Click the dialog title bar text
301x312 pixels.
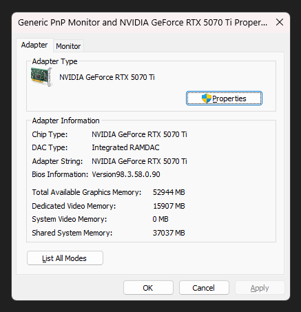(143, 23)
